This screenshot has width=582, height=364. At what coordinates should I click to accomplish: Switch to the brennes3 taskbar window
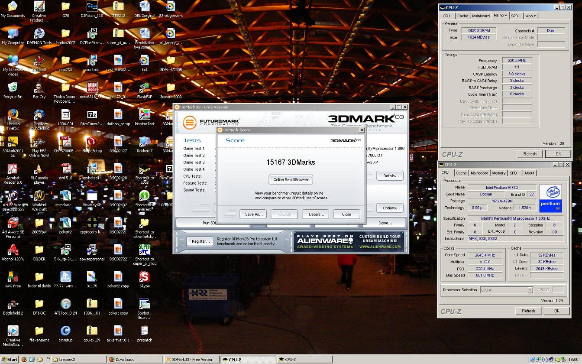(x=78, y=359)
